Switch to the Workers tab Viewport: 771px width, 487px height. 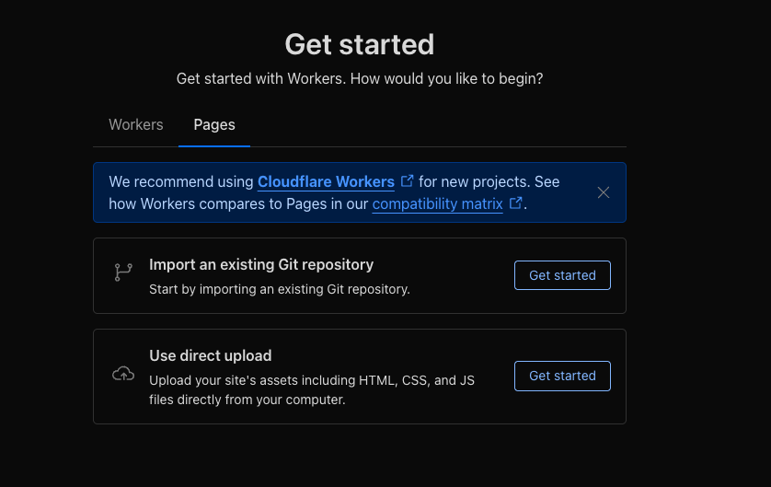click(135, 124)
